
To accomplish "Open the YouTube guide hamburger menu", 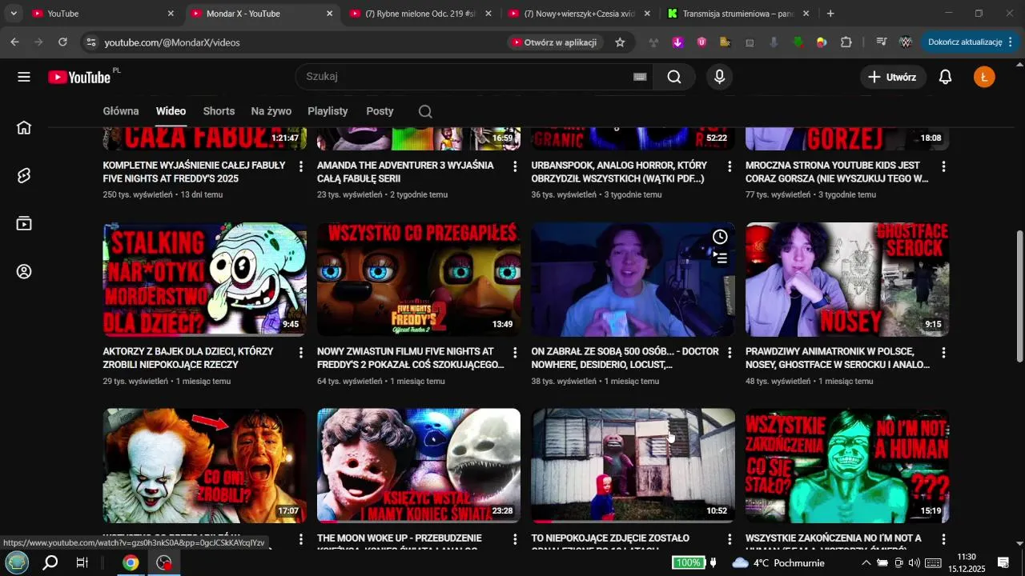I will click(x=24, y=77).
